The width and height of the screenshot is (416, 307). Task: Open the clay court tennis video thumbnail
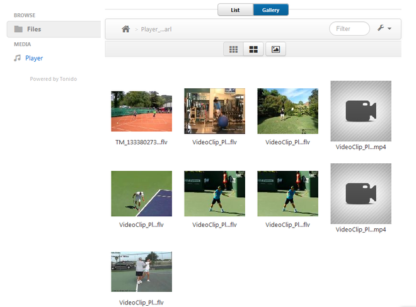(141, 111)
